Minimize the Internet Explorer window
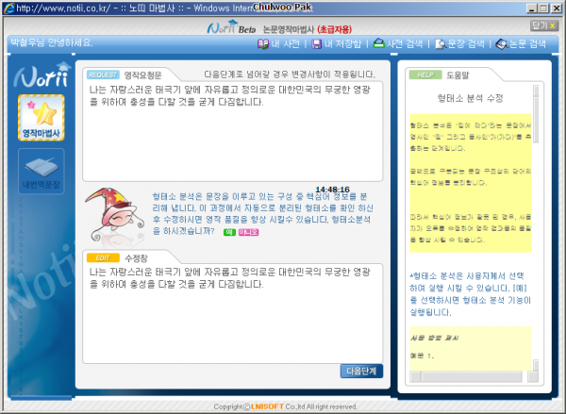The height and width of the screenshot is (414, 566). click(531, 8)
